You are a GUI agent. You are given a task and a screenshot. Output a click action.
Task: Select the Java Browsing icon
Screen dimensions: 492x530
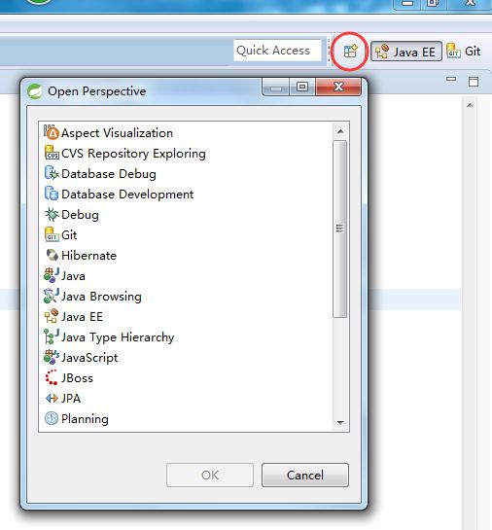[52, 296]
